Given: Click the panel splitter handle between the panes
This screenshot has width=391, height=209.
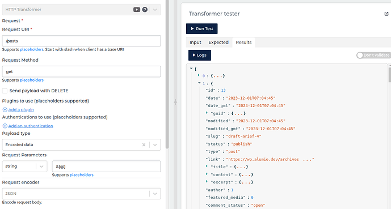Looking at the screenshot, I should (175, 102).
